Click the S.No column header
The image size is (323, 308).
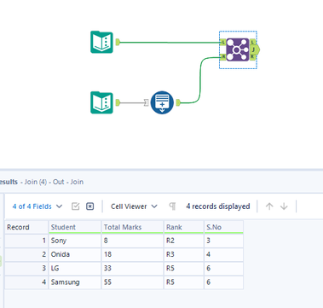(x=224, y=227)
